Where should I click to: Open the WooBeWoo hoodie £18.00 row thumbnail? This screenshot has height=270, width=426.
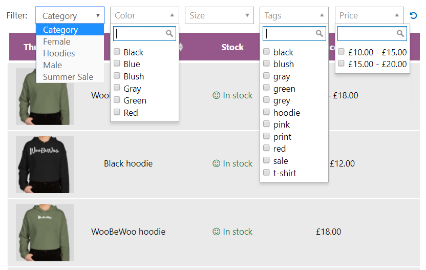[45, 233]
